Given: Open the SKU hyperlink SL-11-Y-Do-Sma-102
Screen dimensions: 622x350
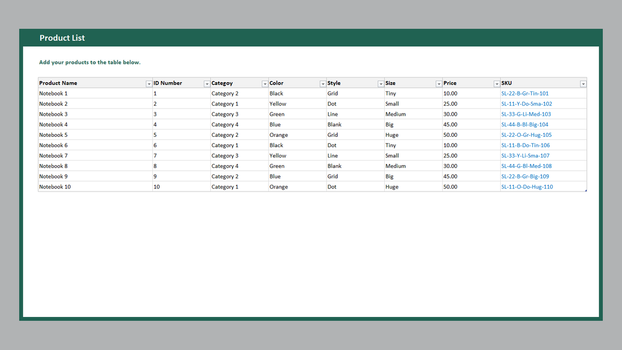Looking at the screenshot, I should click(526, 104).
